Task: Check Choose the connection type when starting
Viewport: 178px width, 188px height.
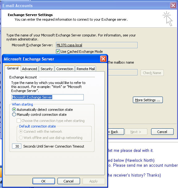Action: point(19,120)
